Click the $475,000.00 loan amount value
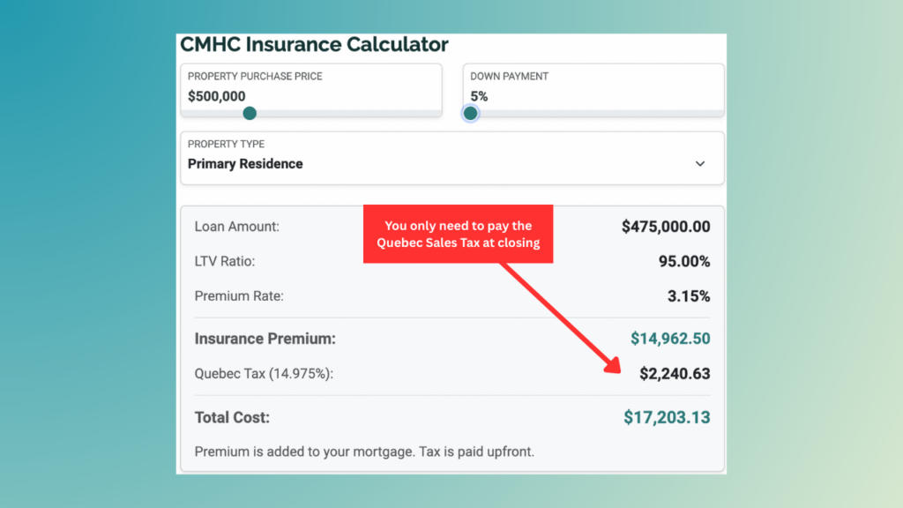This screenshot has height=508, width=903. [x=666, y=227]
